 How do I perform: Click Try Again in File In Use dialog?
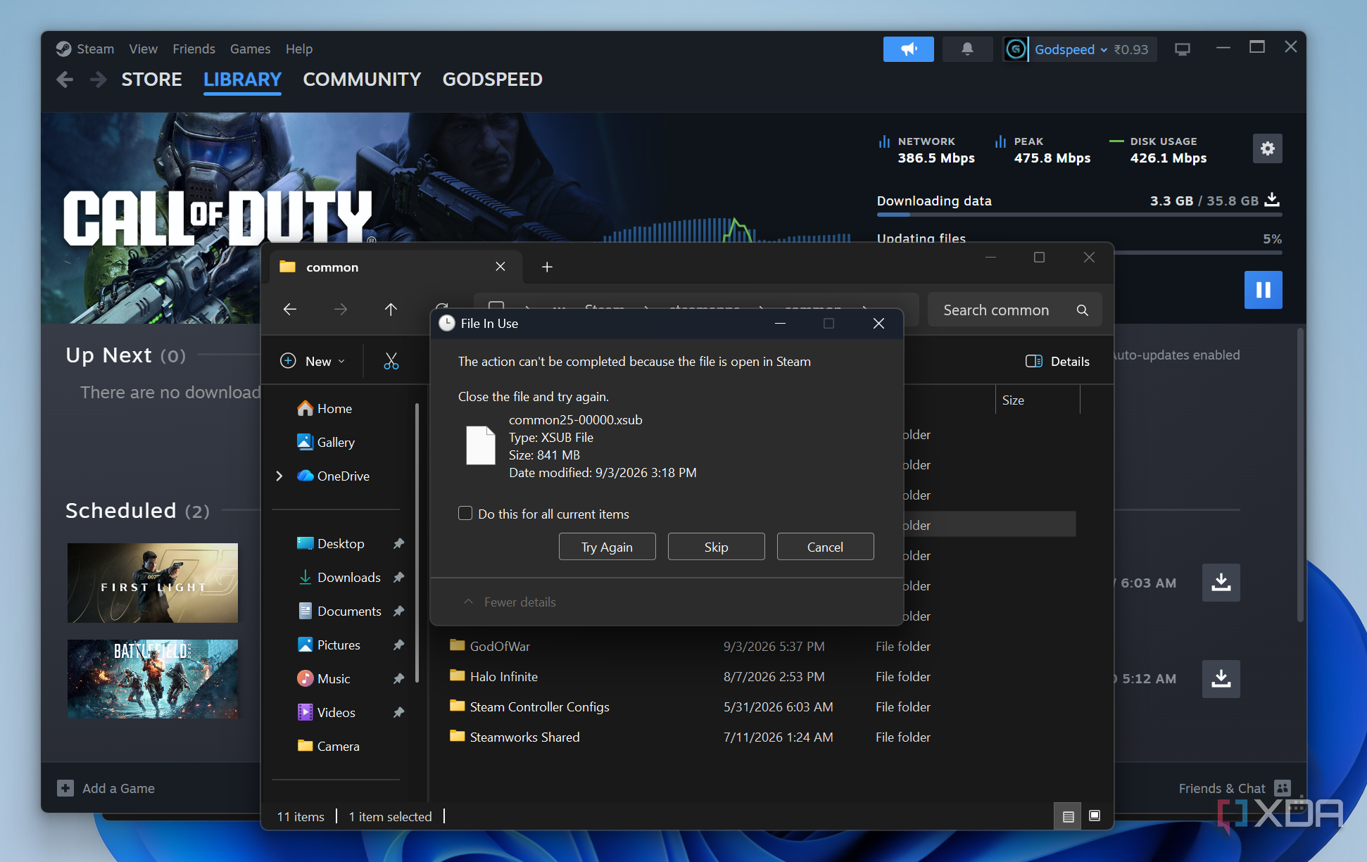(607, 547)
